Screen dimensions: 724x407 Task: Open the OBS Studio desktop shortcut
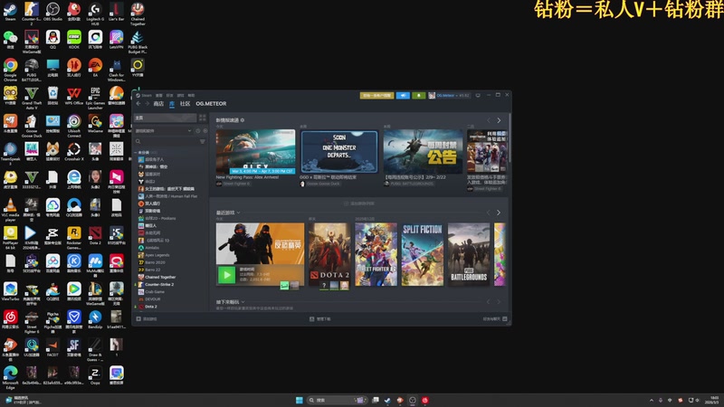(x=52, y=12)
